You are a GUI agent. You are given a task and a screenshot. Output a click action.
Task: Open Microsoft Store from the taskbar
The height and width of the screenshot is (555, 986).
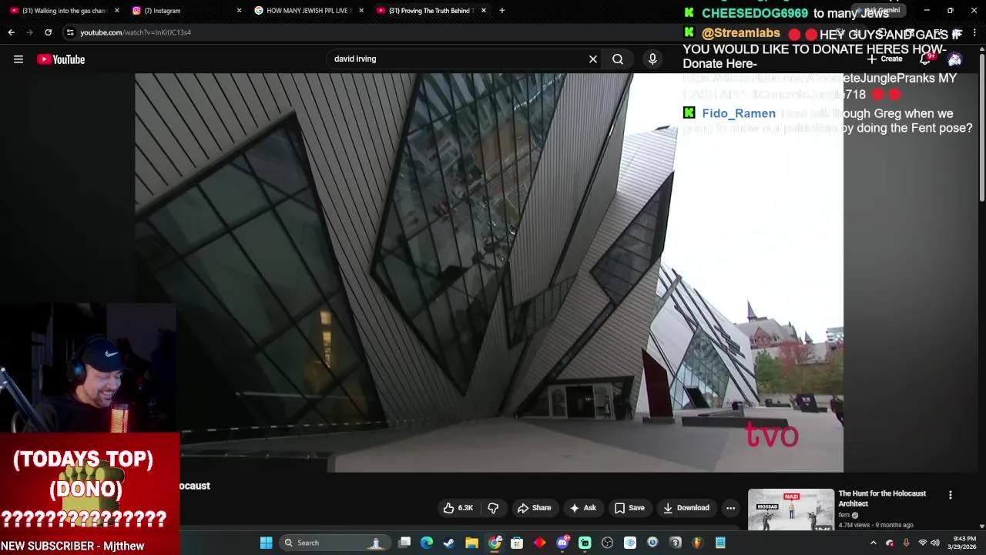point(517,543)
